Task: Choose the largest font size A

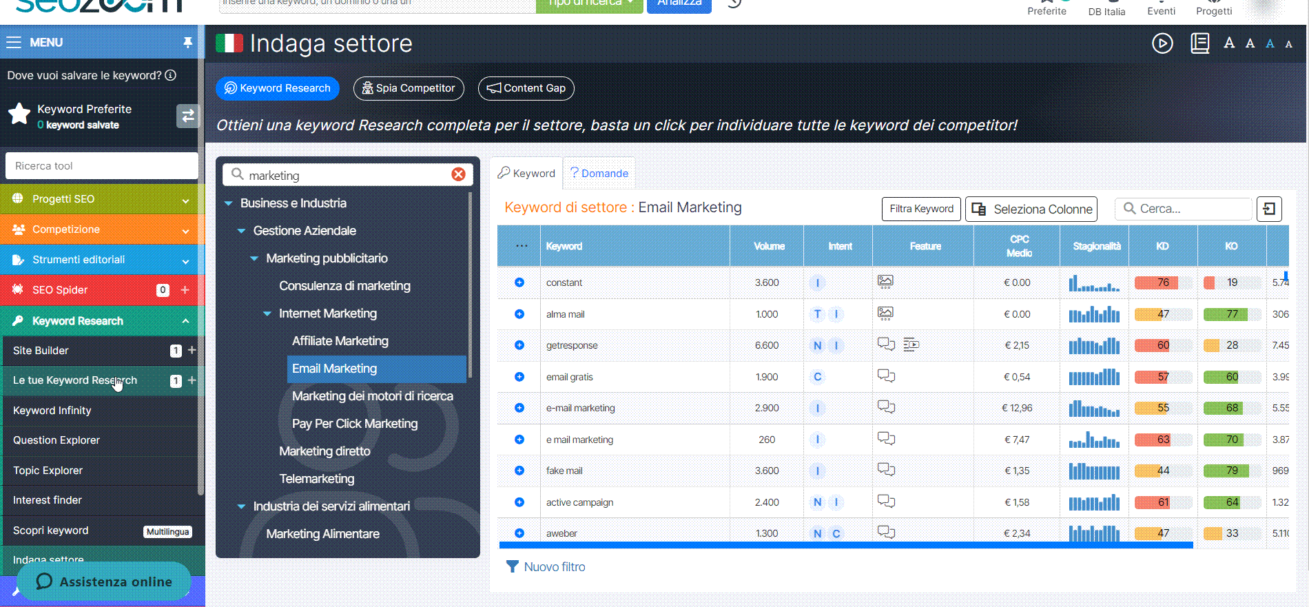Action: (1229, 43)
